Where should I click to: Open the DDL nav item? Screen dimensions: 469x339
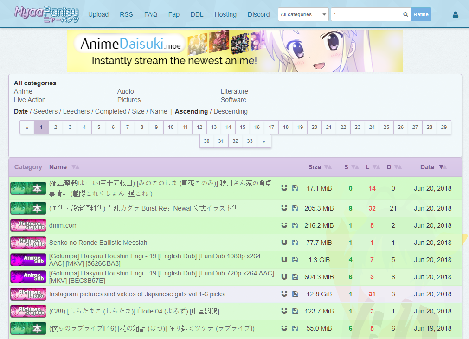[x=197, y=14]
